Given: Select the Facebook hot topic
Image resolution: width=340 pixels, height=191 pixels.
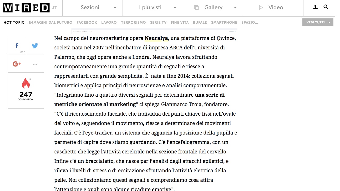Looking at the screenshot, I should click(87, 23).
